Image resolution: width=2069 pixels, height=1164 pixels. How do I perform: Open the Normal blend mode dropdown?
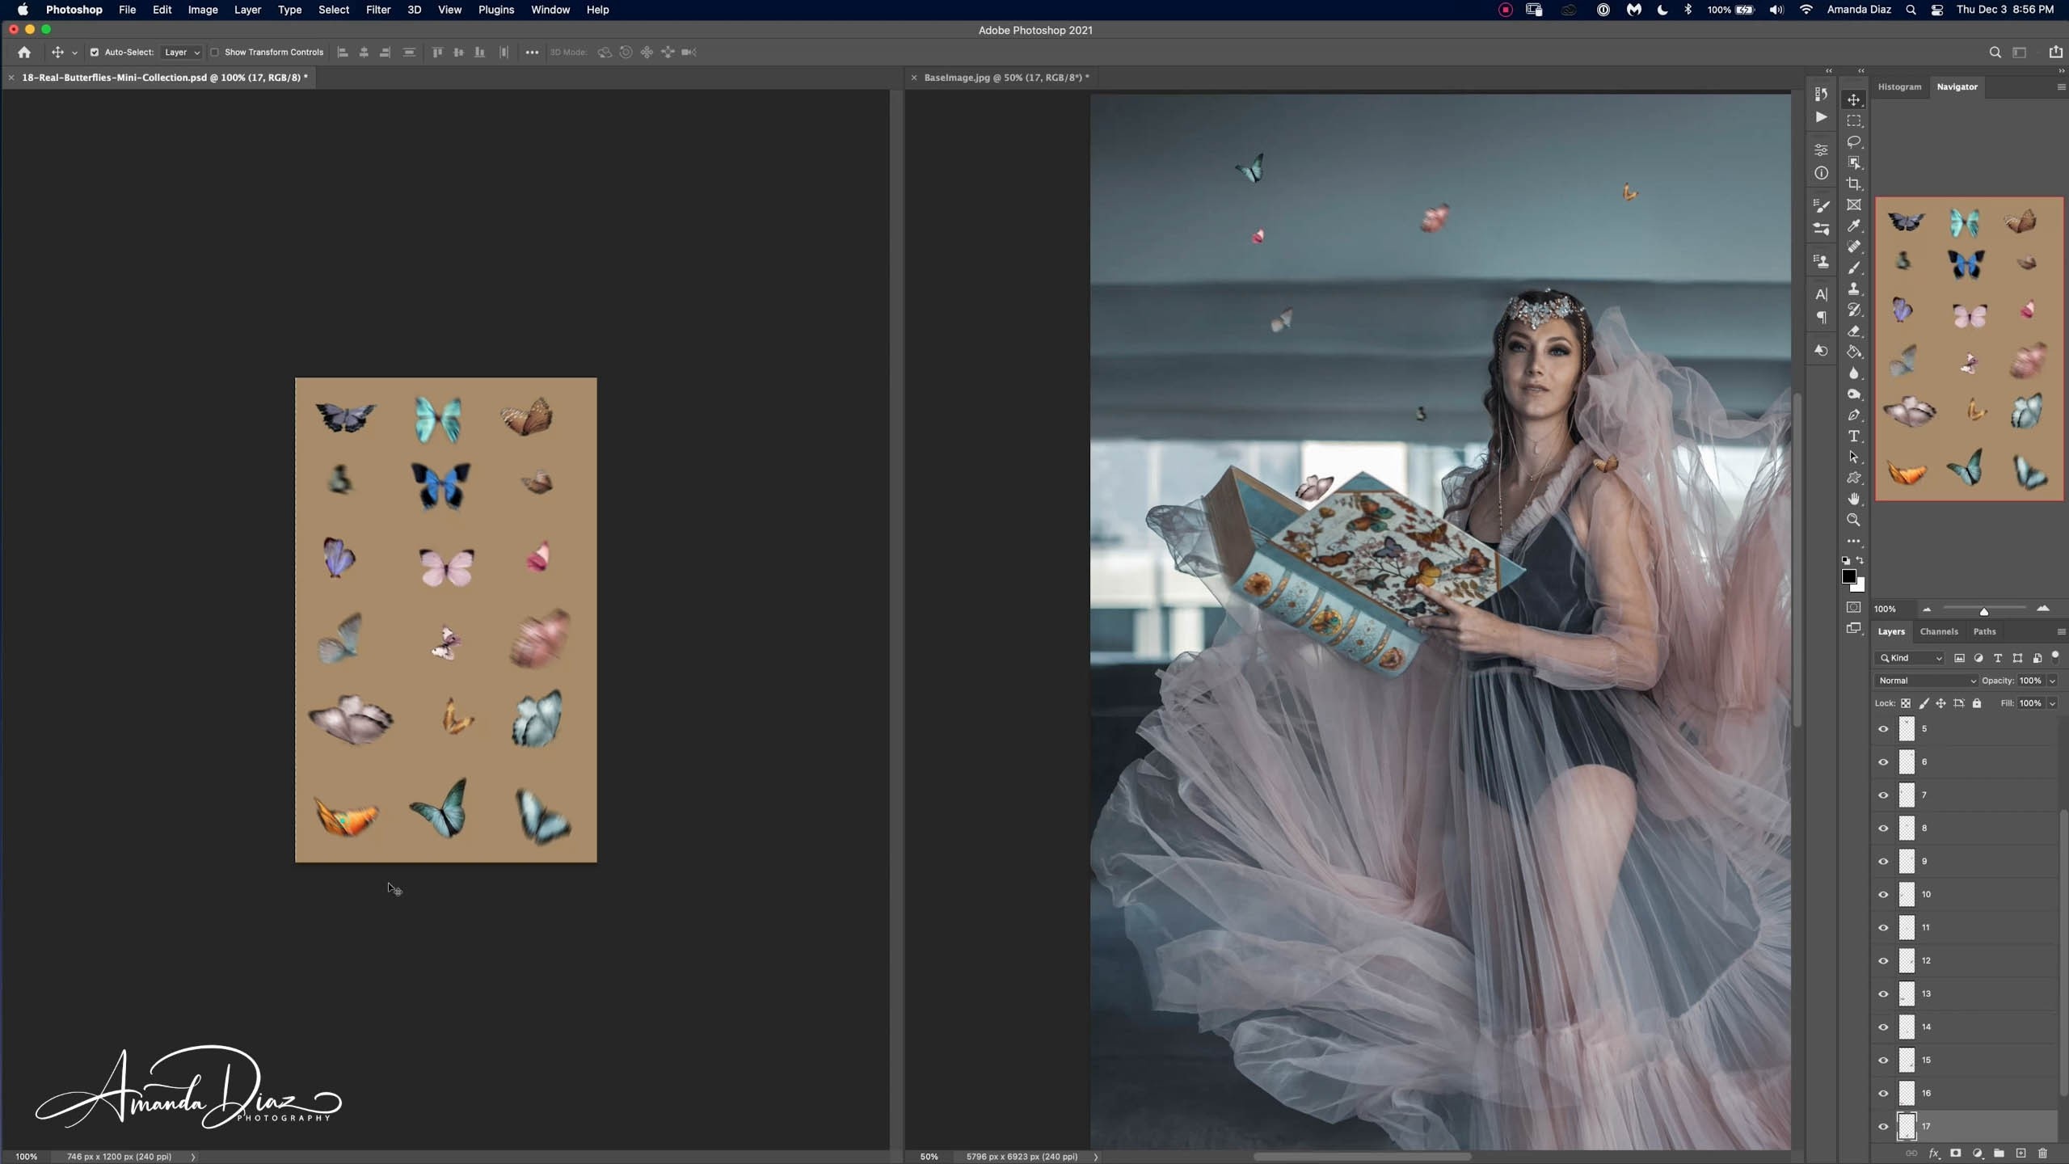point(1926,681)
